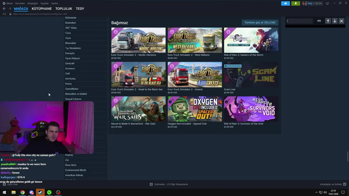The width and height of the screenshot is (349, 196).
Task: Jump to previous find result
Action: (328, 21)
